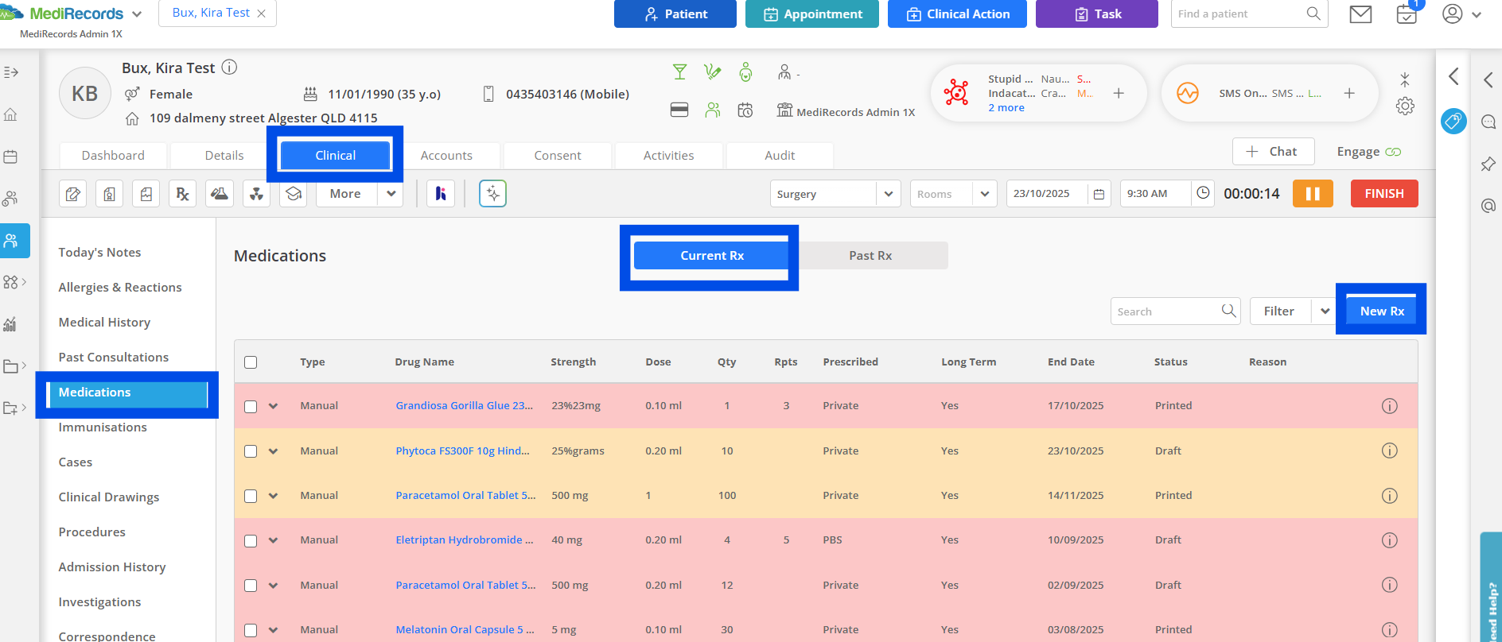
Task: Click info icon for Grandiosa Gorilla Glue row
Action: point(1389,406)
